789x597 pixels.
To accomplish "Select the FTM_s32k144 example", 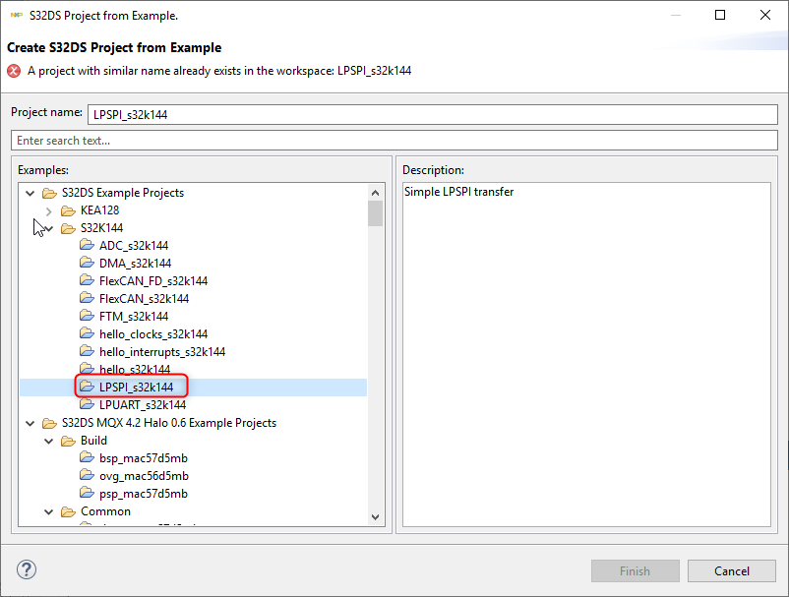I will point(134,317).
